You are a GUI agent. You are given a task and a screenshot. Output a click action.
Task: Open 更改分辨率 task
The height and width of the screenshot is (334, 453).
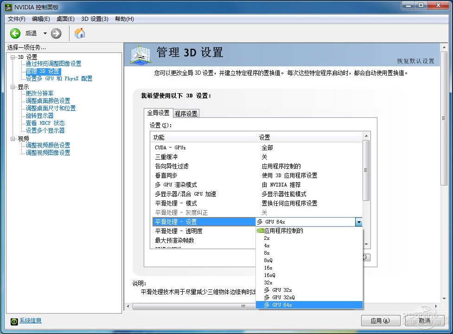39,93
